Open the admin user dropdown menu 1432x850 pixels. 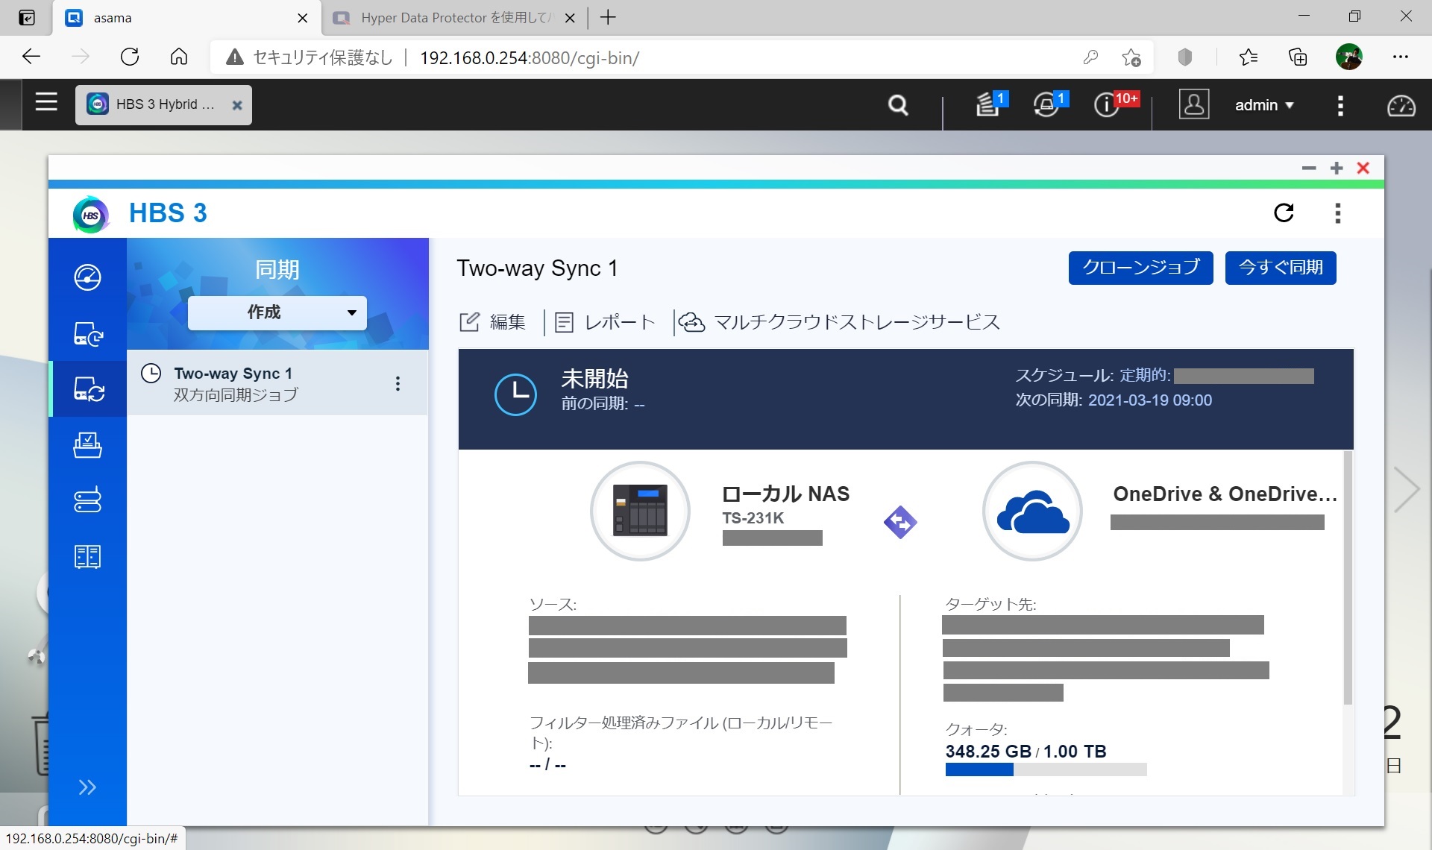(1263, 105)
